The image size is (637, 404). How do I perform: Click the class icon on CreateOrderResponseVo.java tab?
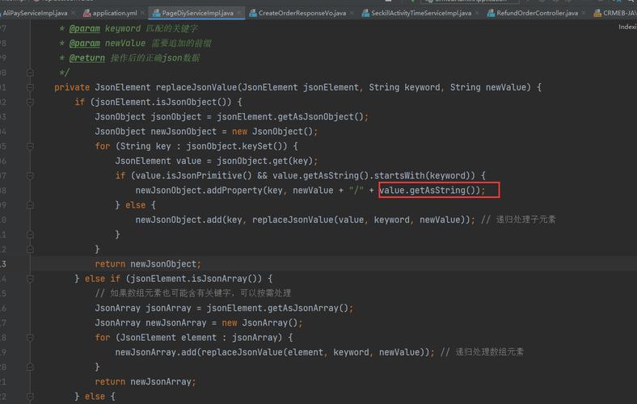[x=253, y=14]
